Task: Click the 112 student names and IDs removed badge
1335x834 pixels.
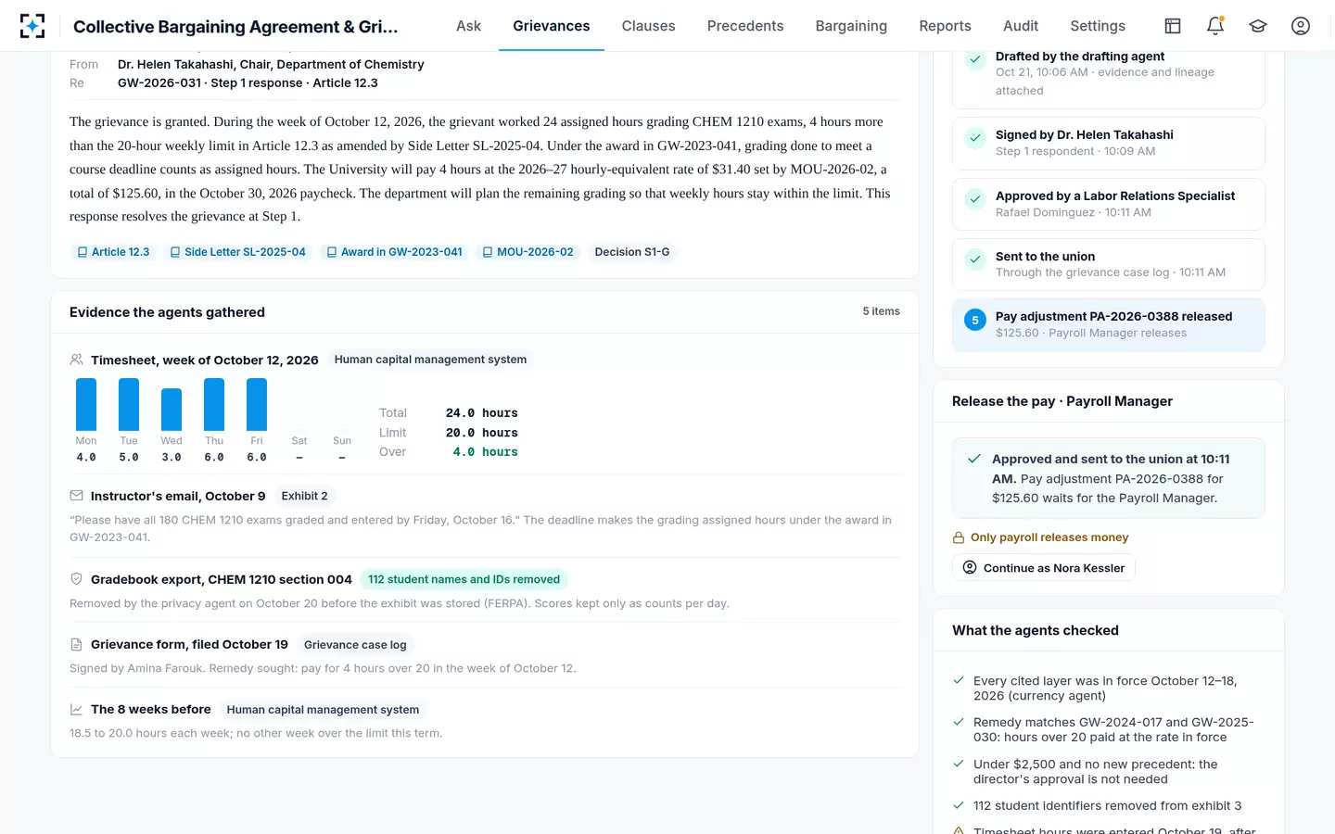Action: (464, 579)
